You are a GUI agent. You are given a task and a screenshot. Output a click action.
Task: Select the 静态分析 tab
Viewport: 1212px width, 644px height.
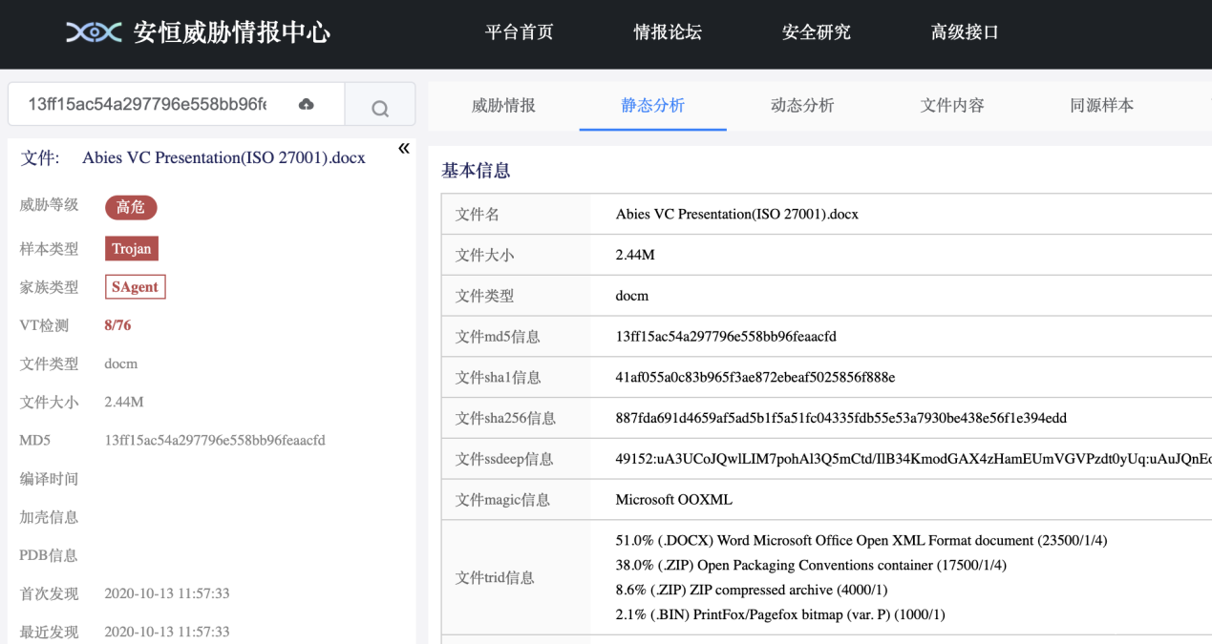652,106
